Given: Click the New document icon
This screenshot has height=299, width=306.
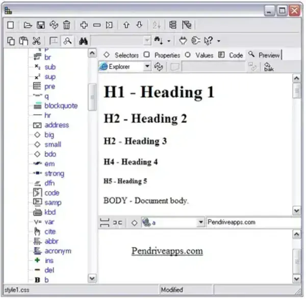Looking at the screenshot, I should [11, 25].
